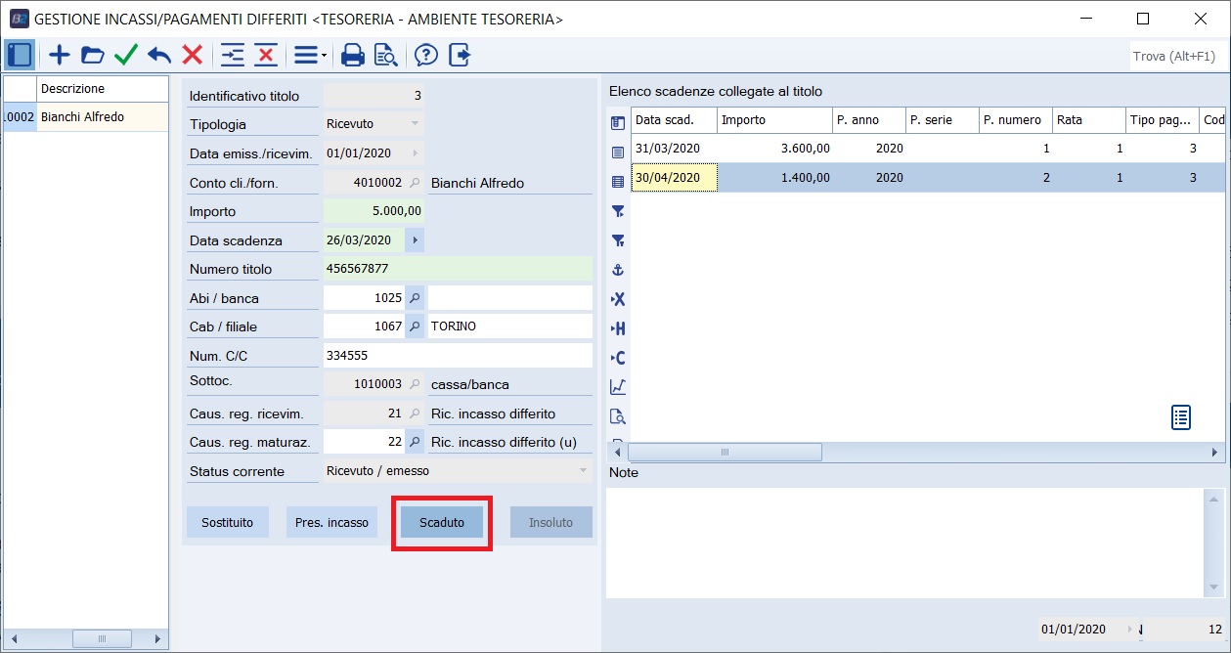This screenshot has height=653, width=1231.
Task: Undo changes with the back arrow icon
Action: coord(158,55)
